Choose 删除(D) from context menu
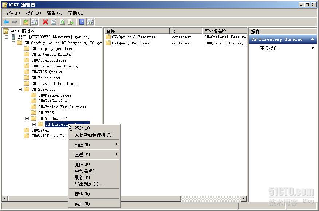319x211 pixels. click(x=94, y=164)
